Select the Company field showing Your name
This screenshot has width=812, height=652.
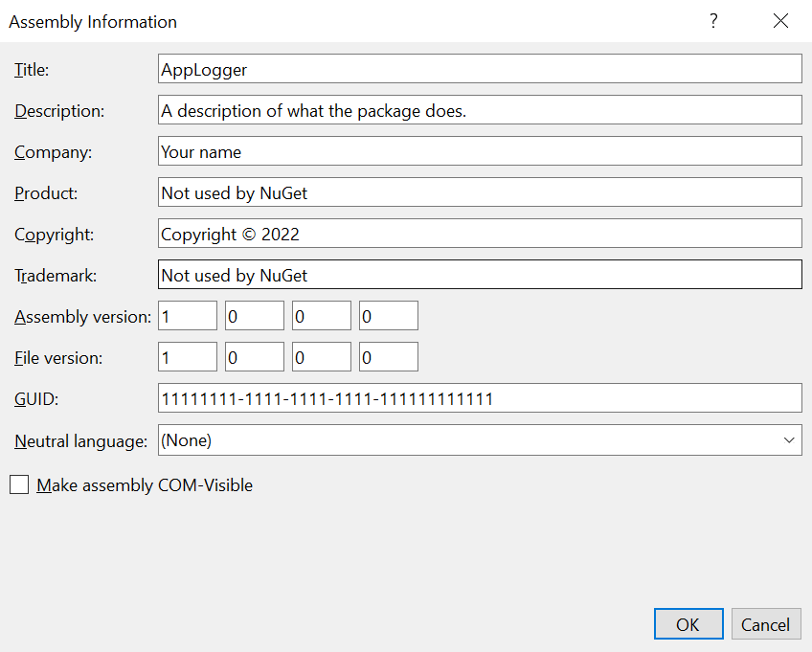[479, 150]
